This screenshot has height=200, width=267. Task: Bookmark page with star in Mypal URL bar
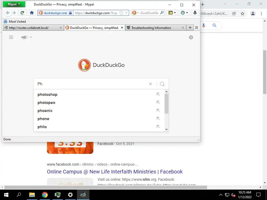point(121,13)
